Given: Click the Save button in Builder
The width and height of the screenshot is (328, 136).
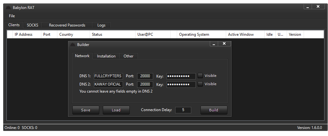Looking at the screenshot, I should tap(86, 110).
